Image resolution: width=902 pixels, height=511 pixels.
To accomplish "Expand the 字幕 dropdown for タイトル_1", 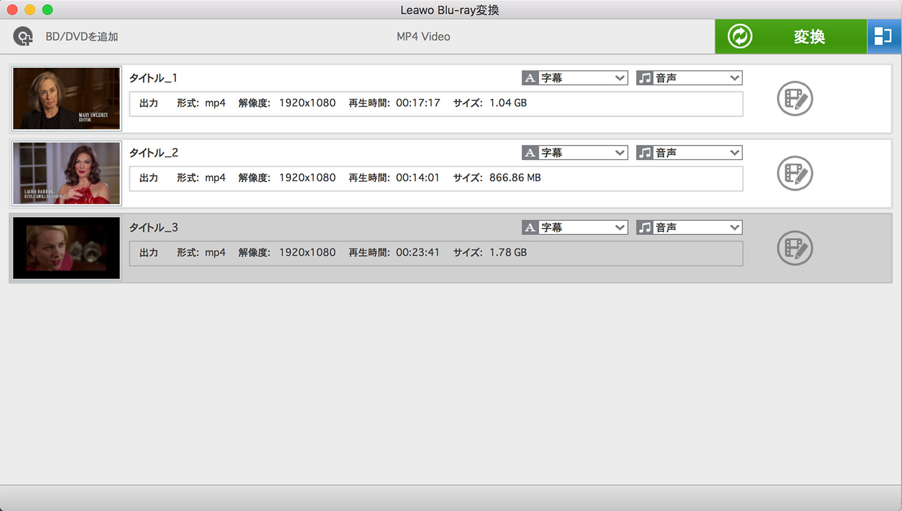I will pos(619,78).
